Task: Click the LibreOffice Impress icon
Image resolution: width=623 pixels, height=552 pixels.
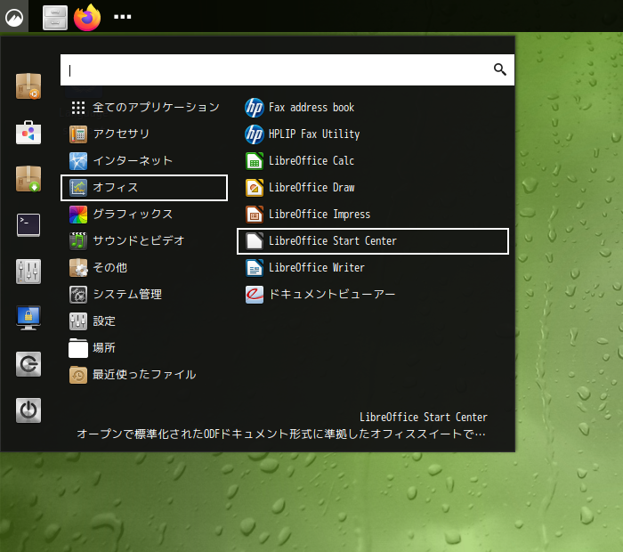Action: pos(255,215)
